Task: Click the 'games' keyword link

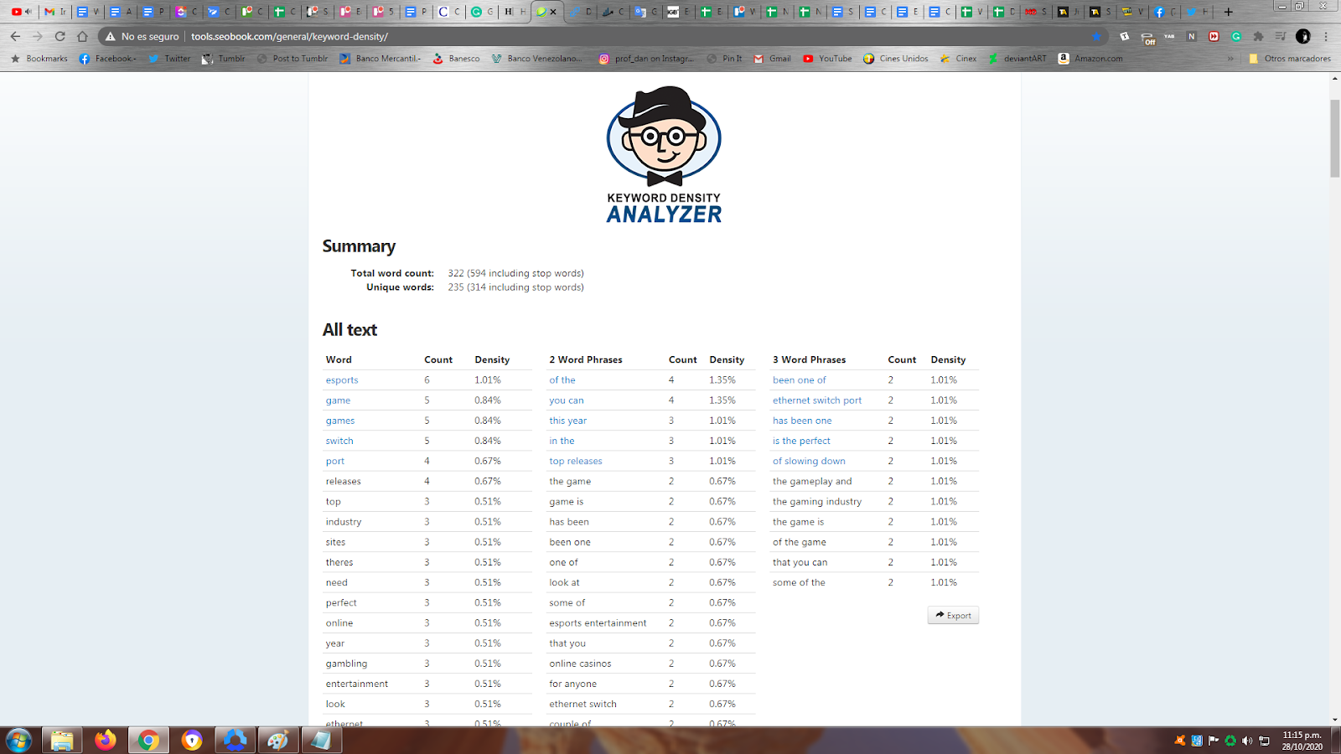Action: tap(340, 421)
